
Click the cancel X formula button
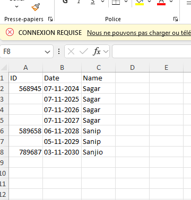[x=71, y=52]
